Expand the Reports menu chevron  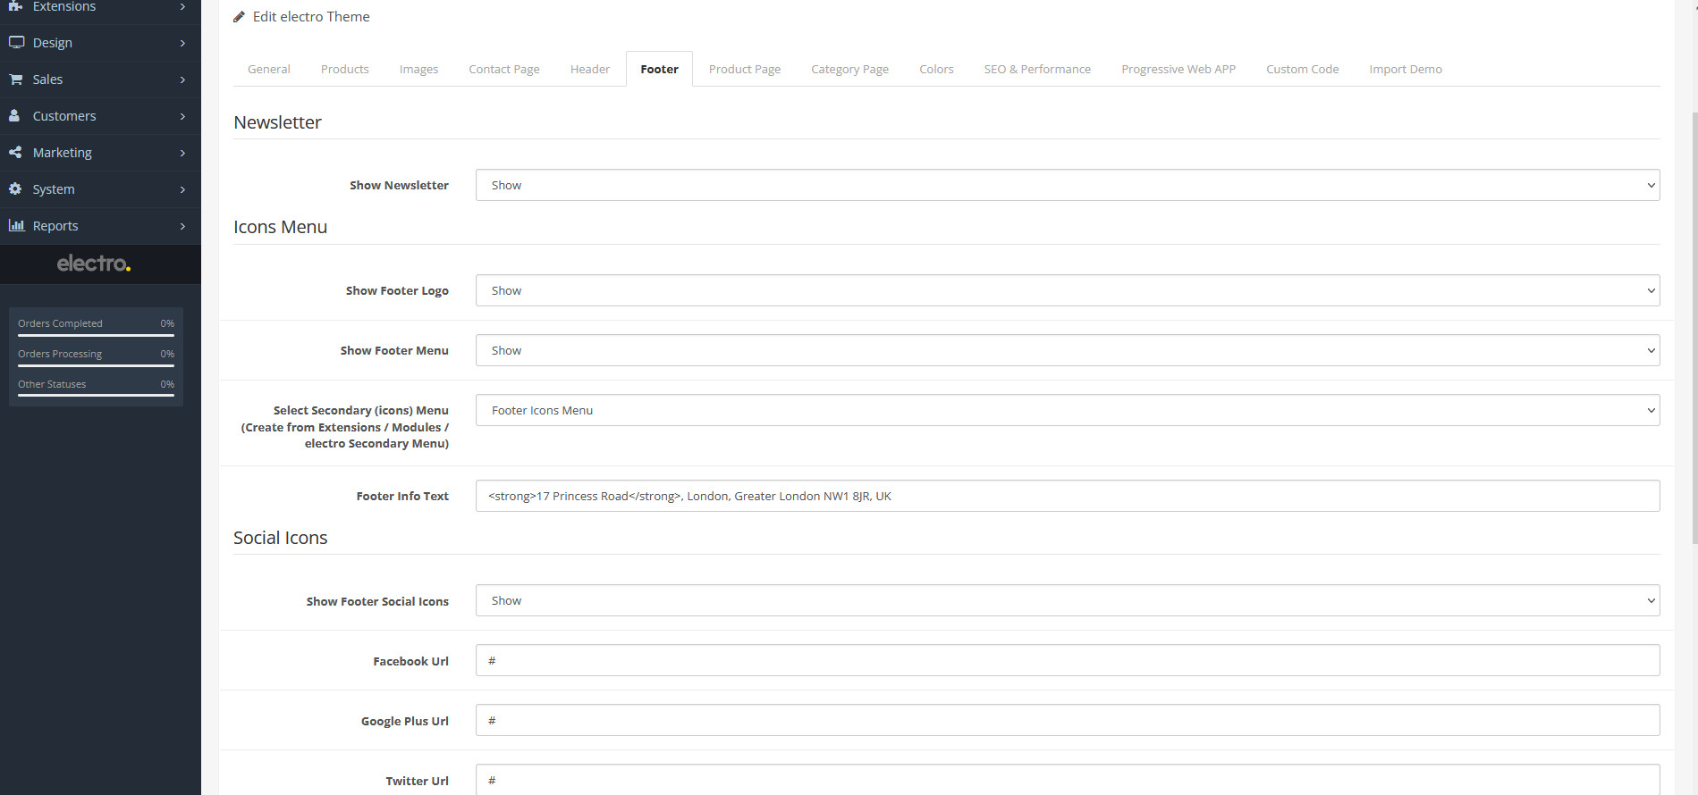pyautogui.click(x=182, y=226)
